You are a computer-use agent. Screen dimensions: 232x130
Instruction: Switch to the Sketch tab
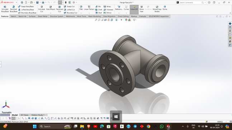pyautogui.click(x=13, y=16)
